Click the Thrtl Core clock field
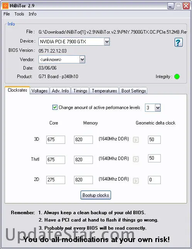The width and height of the screenshot is (192, 249). click(x=56, y=160)
